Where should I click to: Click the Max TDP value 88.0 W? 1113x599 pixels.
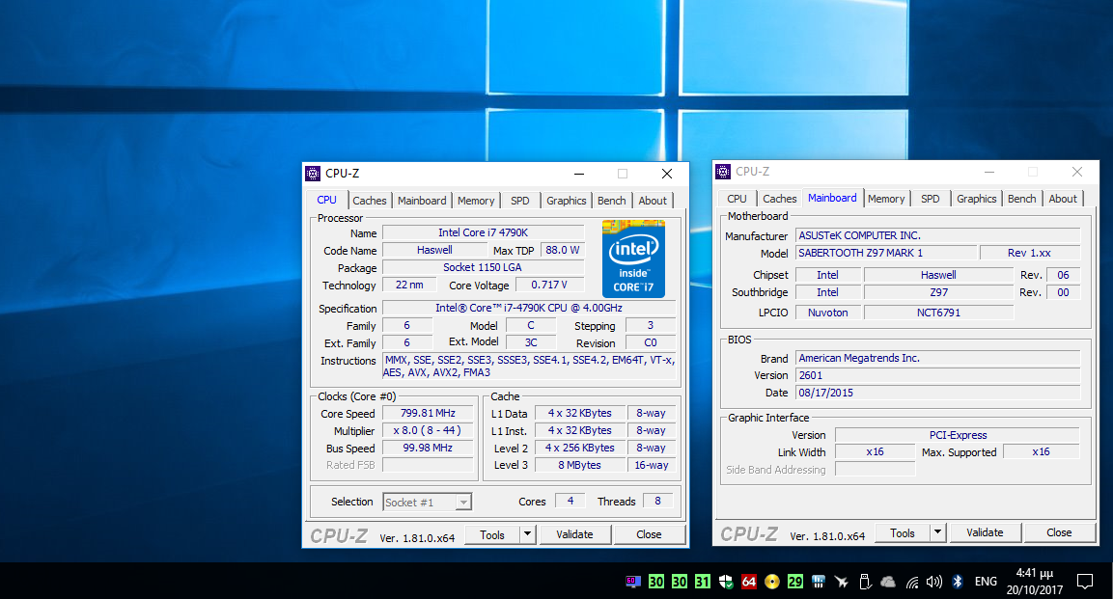pos(562,250)
